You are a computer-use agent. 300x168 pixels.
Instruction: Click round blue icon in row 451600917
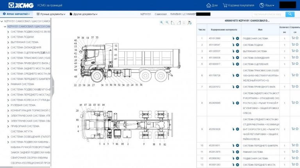(237, 64)
